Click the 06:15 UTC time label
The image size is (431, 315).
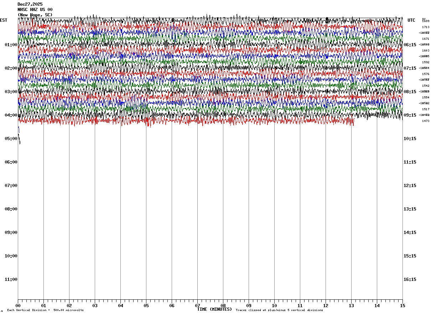click(x=410, y=45)
